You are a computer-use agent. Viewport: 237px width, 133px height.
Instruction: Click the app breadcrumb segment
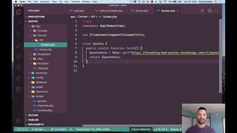[73, 17]
